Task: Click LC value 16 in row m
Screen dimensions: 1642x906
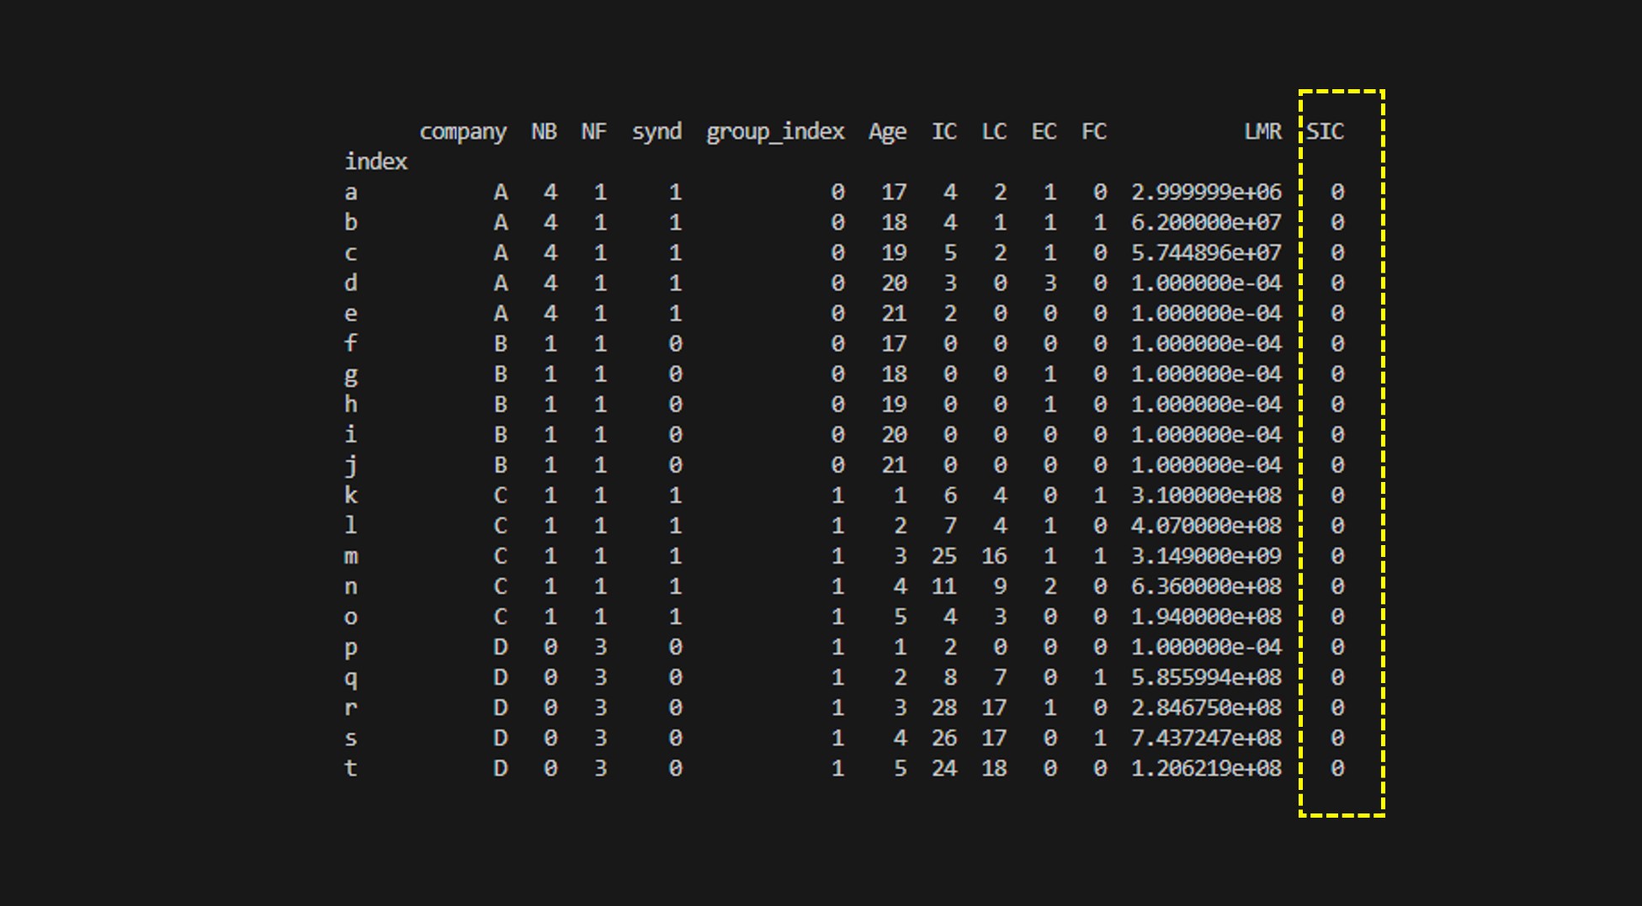Action: (994, 556)
